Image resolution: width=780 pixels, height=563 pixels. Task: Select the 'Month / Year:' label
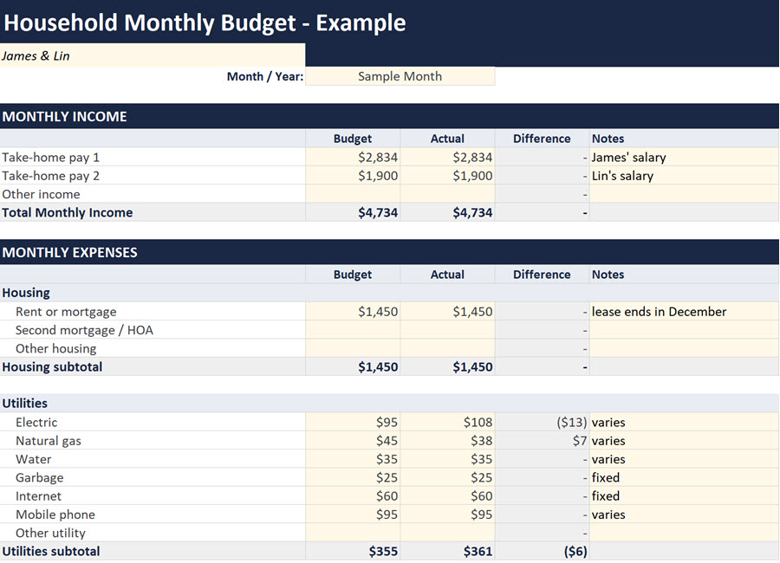[264, 76]
